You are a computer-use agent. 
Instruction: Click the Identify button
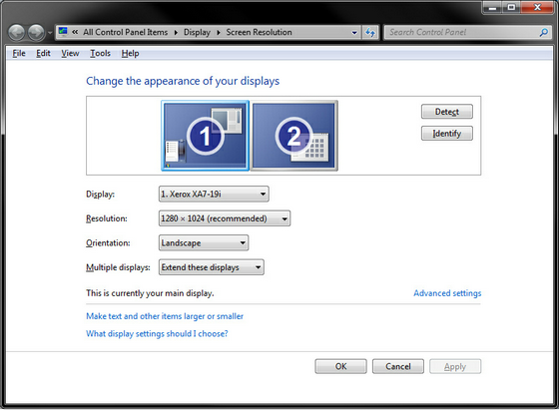click(447, 134)
